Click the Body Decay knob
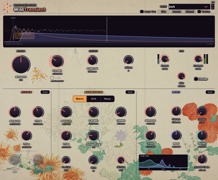The width and height of the screenshot is (218, 180). [x=176, y=111]
